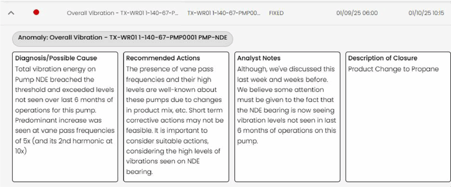The height and width of the screenshot is (187, 451).
Task: Click empty space below Analyst Notes text
Action: (x=287, y=163)
